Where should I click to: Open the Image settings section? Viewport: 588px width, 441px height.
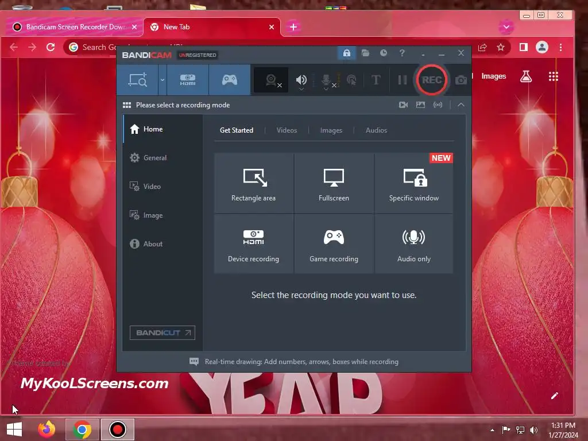tap(163, 215)
